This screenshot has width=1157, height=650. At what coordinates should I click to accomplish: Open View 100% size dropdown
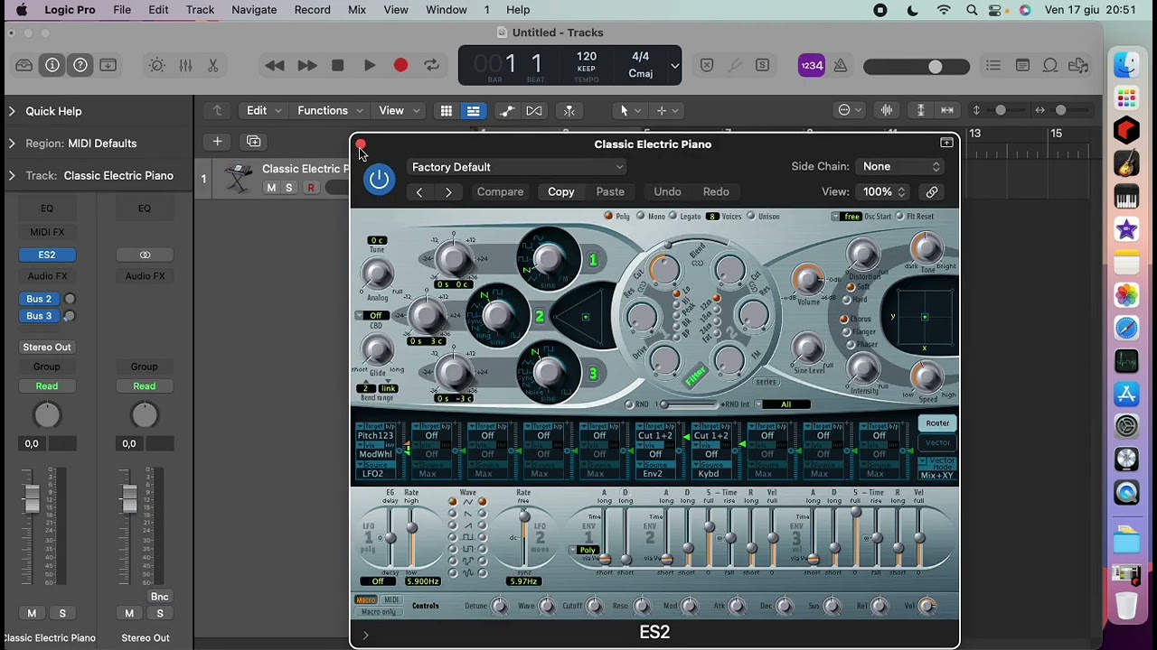point(883,191)
